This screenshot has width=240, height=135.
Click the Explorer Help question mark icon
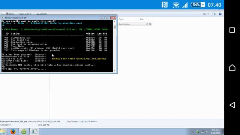pyautogui.click(x=220, y=14)
